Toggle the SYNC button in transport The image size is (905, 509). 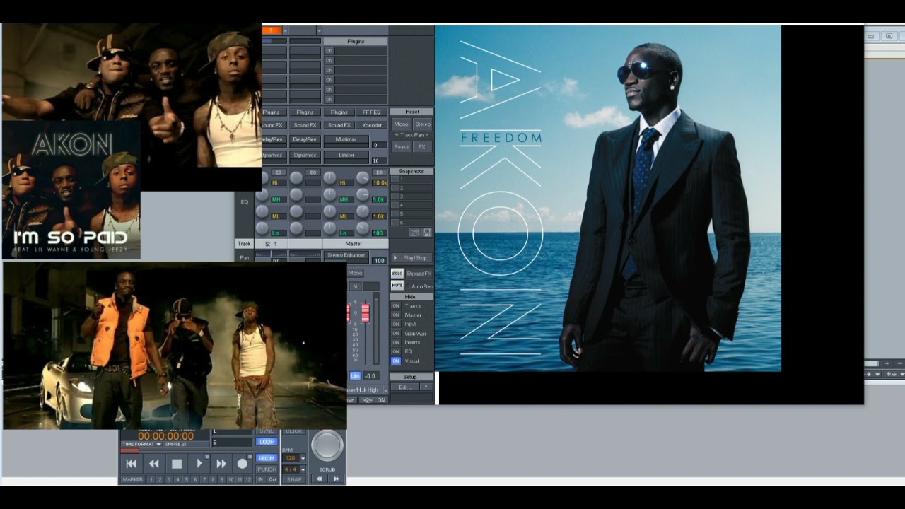coord(267,431)
